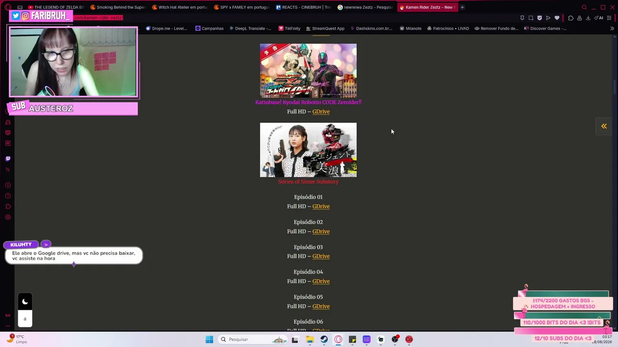Viewport: 618px width, 347px height.
Task: Open a new browser tab
Action: point(462,7)
